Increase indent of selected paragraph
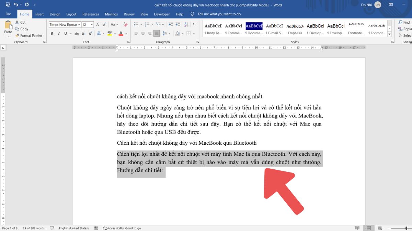Viewport: 412px width, 231px height. point(178,25)
